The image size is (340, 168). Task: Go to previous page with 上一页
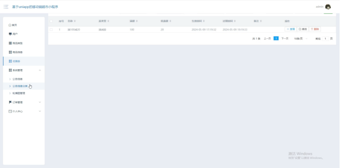click(267, 39)
